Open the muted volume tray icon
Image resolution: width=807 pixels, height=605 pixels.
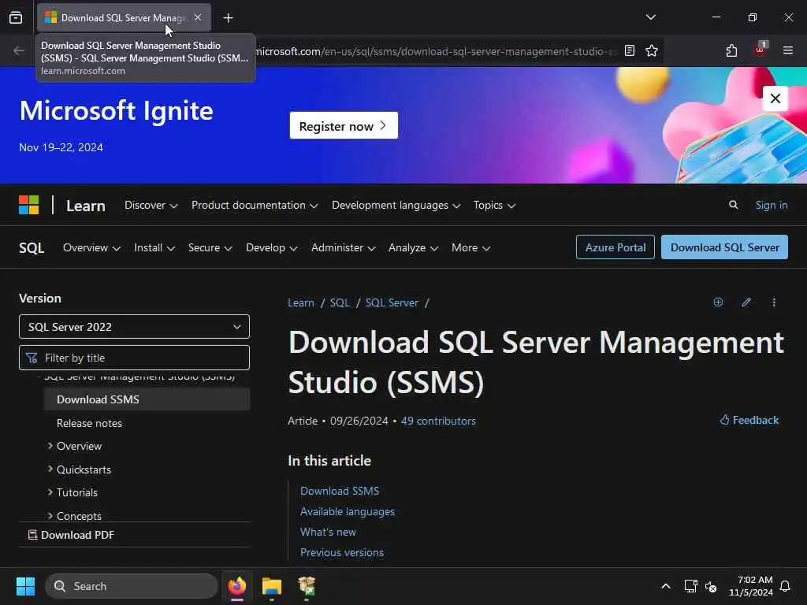pyautogui.click(x=711, y=586)
